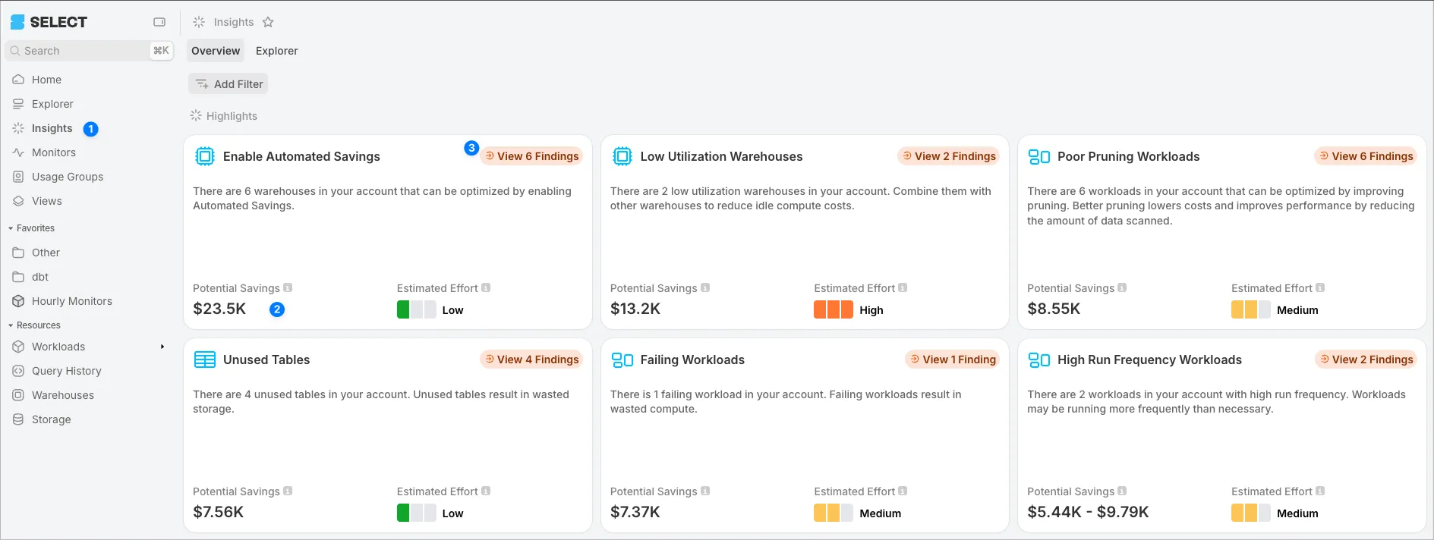1434x540 pixels.
Task: Click the SELECT logo icon
Action: click(x=17, y=22)
